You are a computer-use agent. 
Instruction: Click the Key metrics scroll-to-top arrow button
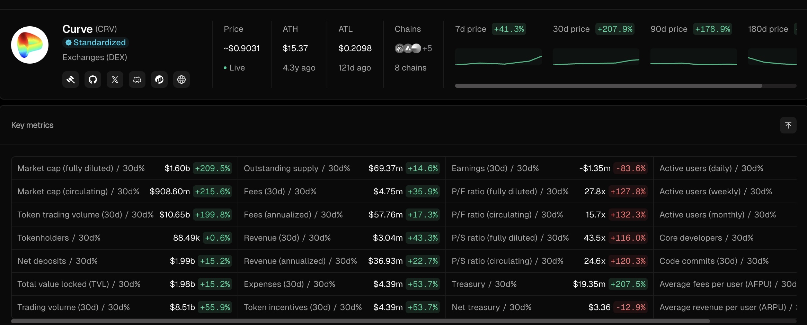coord(788,125)
